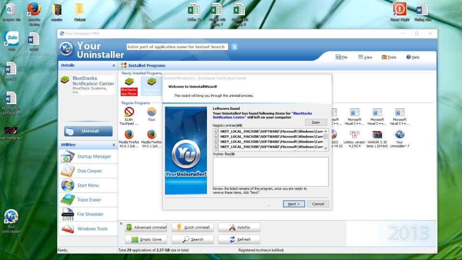
Task: Click Advanced Uninstall button
Action: coord(146,227)
